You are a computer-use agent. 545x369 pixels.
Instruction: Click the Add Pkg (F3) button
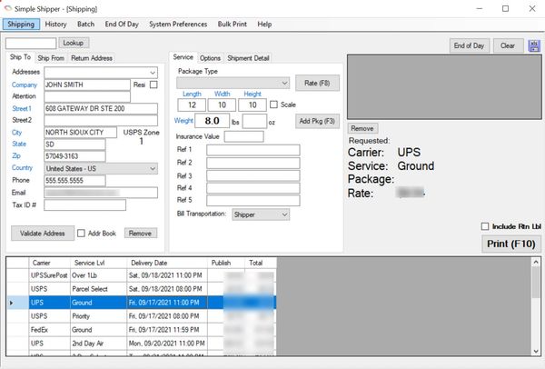point(317,121)
